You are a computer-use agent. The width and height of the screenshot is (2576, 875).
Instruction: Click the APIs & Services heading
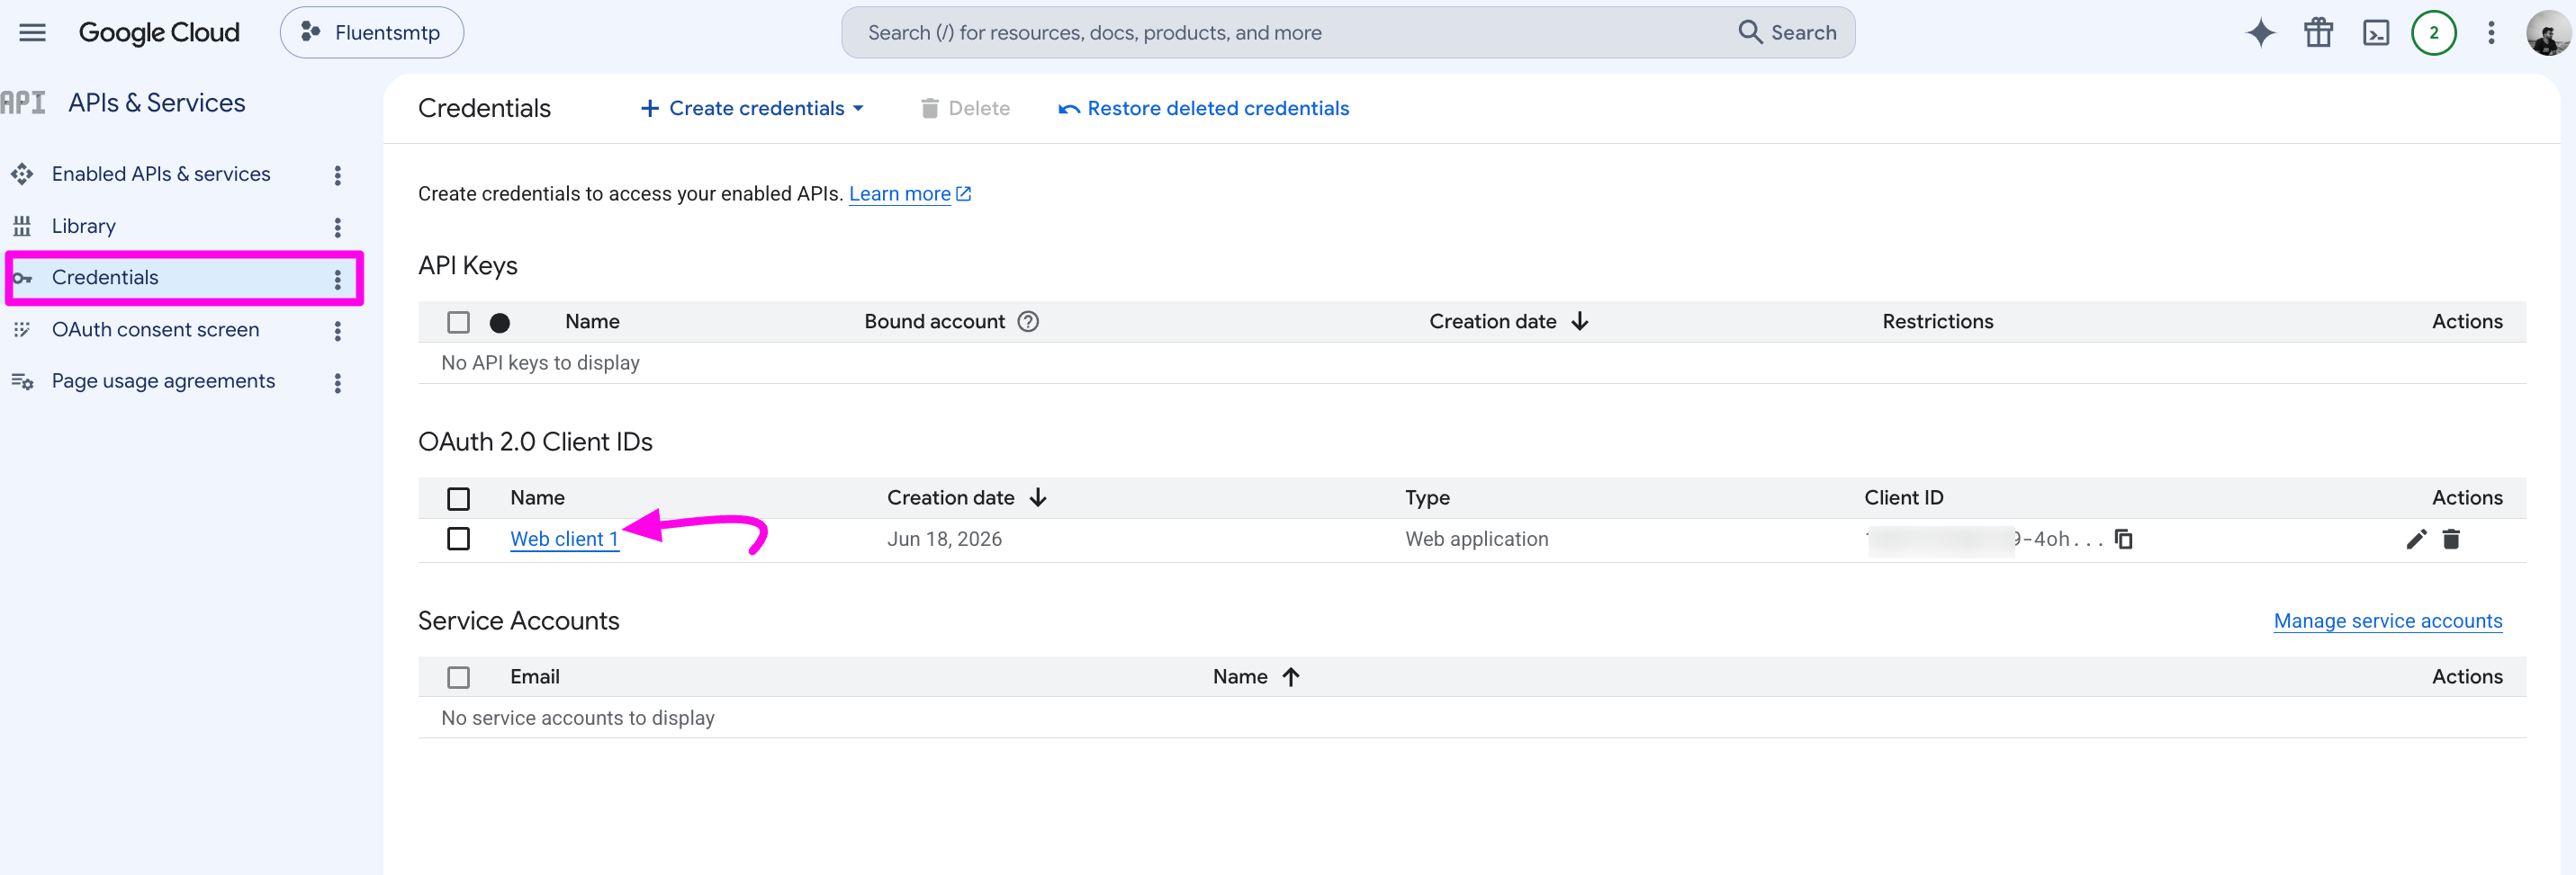click(157, 103)
